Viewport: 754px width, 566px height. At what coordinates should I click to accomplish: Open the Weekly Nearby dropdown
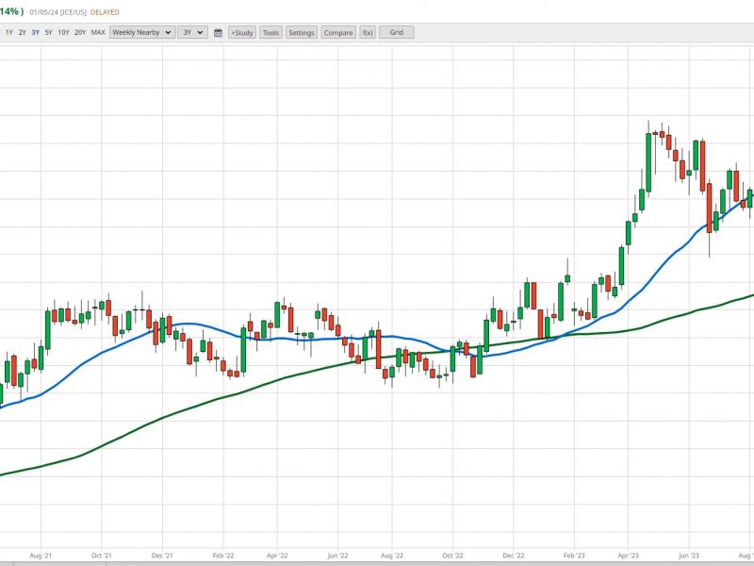142,33
